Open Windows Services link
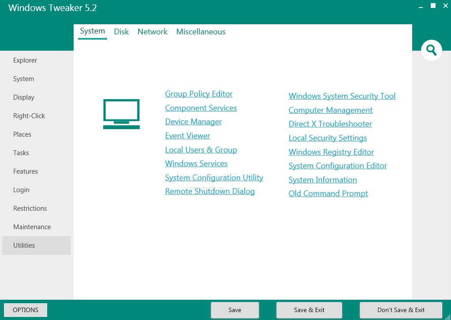 point(196,164)
